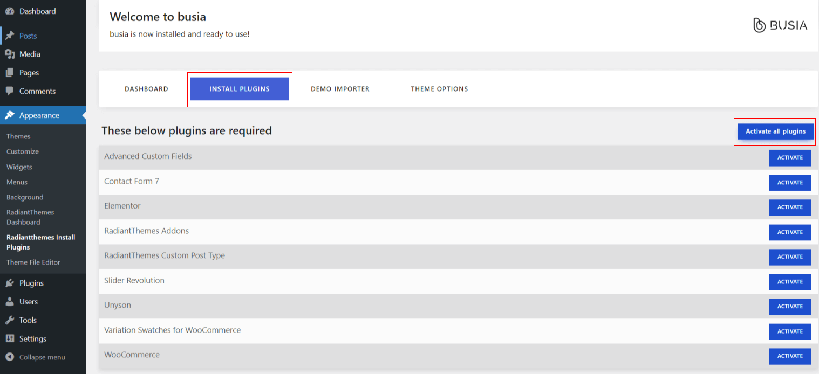Activate the WooCommerce plugin
This screenshot has height=374, width=819.
pyautogui.click(x=789, y=356)
